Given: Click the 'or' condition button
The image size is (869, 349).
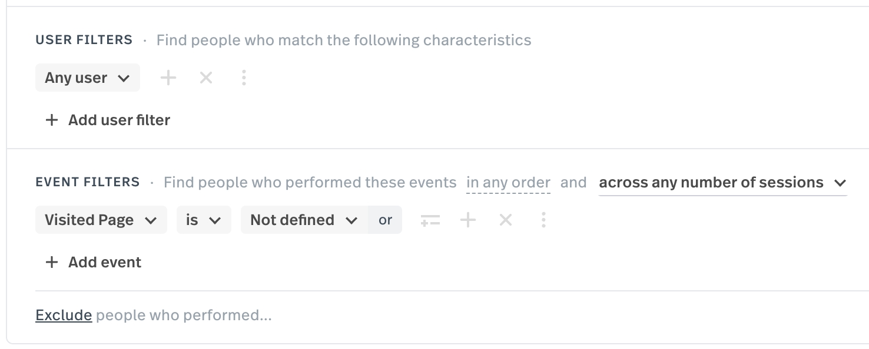Looking at the screenshot, I should pyautogui.click(x=386, y=220).
